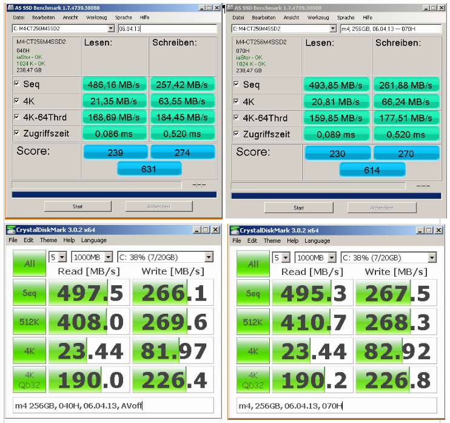The image size is (450, 423).
Task: Uncheck Seq in left AS SSD 040H window
Action: pos(16,84)
